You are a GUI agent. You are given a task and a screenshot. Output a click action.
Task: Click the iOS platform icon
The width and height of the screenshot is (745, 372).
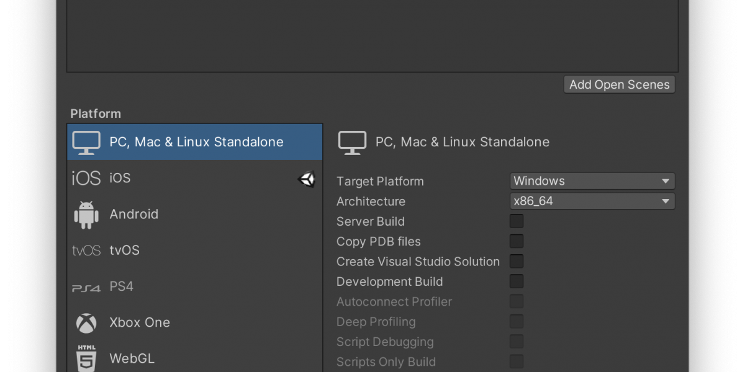86,179
